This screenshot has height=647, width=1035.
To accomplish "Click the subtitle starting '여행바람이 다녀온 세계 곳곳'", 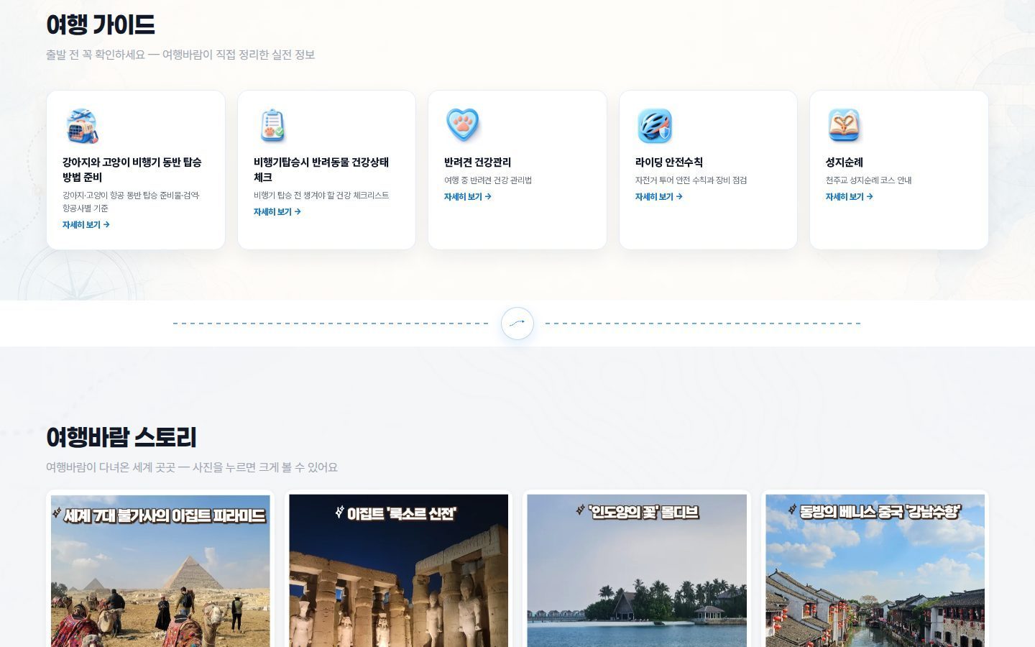I will point(192,467).
